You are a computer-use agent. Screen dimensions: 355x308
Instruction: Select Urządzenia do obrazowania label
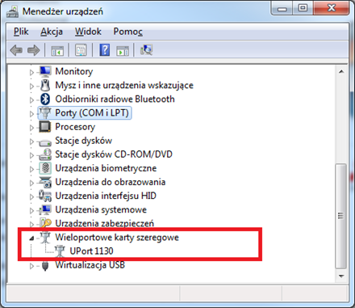tap(111, 182)
